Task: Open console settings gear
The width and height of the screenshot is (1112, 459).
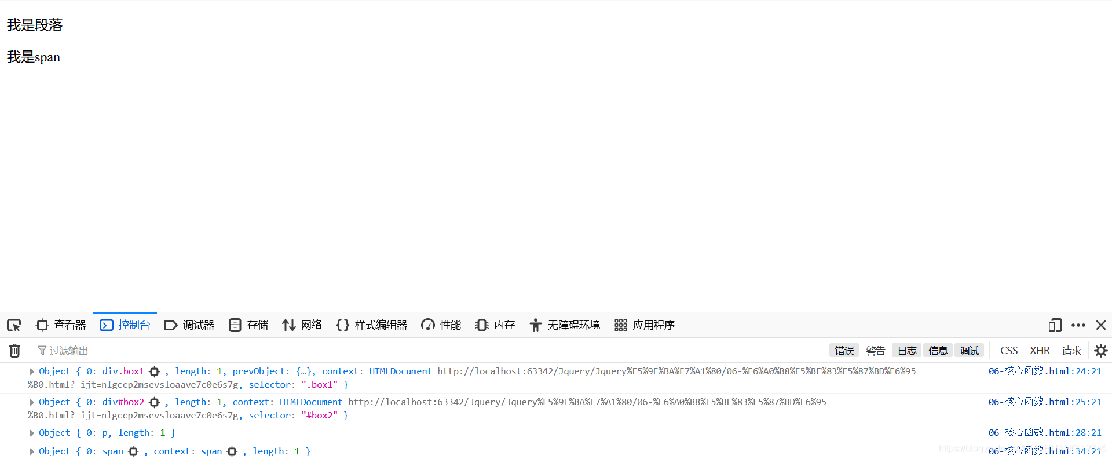Action: [x=1101, y=351]
